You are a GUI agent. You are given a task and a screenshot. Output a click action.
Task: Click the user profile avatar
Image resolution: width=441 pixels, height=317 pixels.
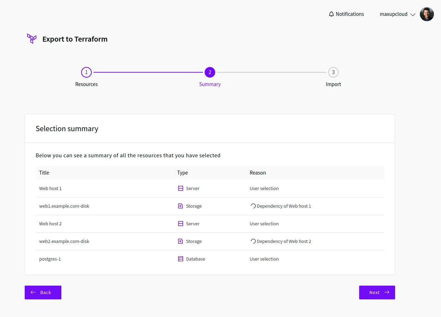(427, 14)
